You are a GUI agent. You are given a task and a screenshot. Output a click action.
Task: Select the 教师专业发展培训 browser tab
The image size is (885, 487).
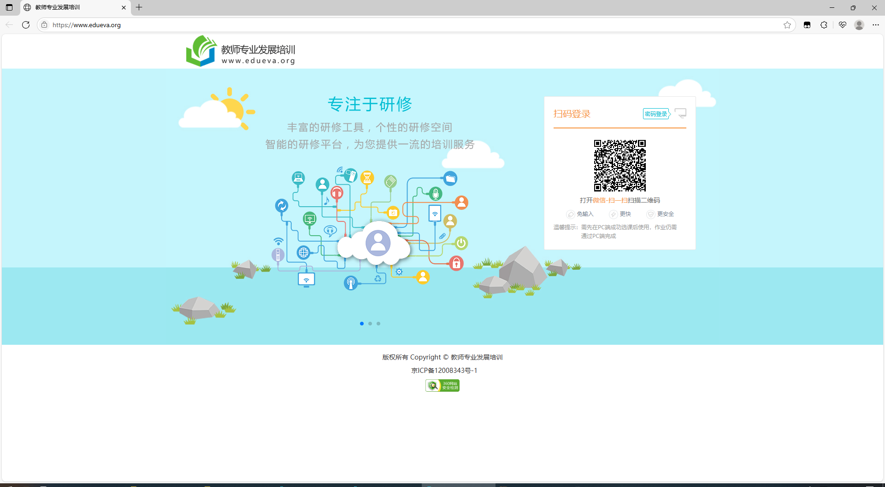[69, 7]
